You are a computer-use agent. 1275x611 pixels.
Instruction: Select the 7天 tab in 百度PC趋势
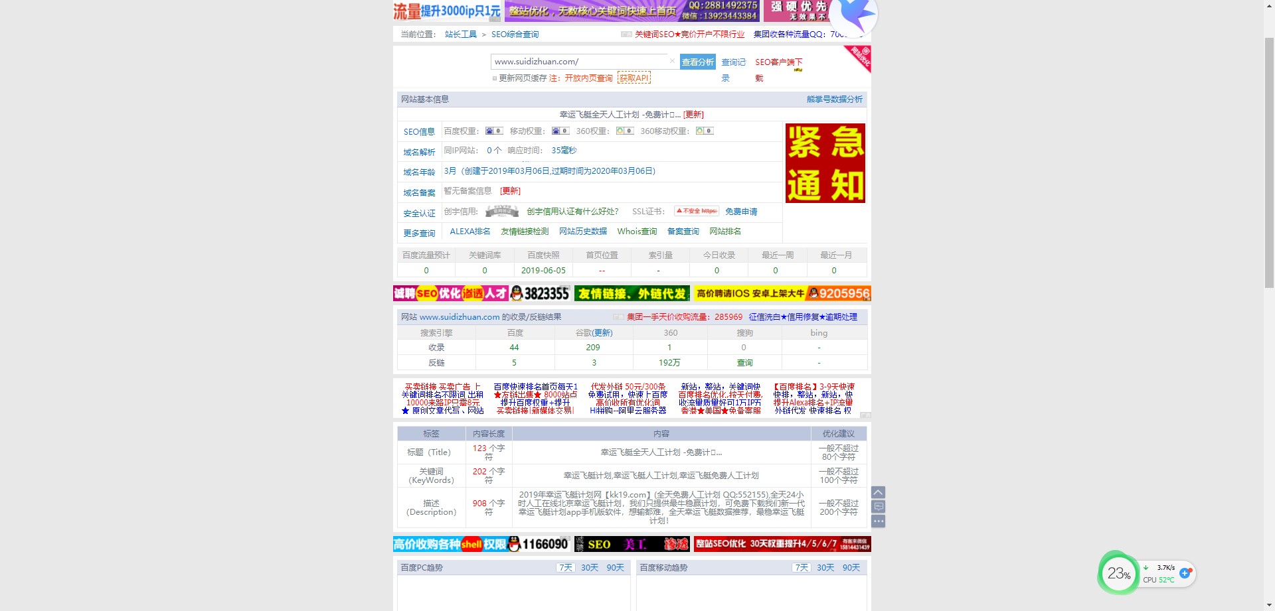(566, 567)
